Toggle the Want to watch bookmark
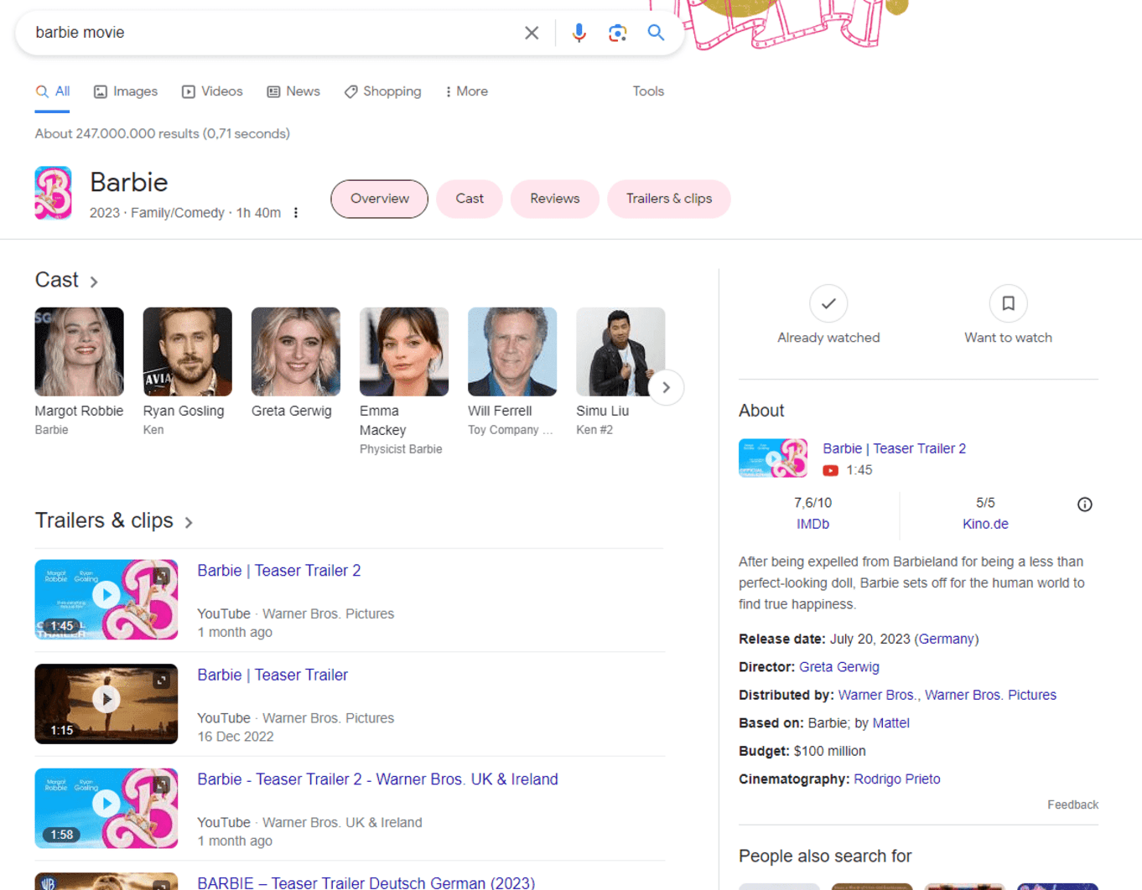The width and height of the screenshot is (1142, 890). (x=1007, y=303)
